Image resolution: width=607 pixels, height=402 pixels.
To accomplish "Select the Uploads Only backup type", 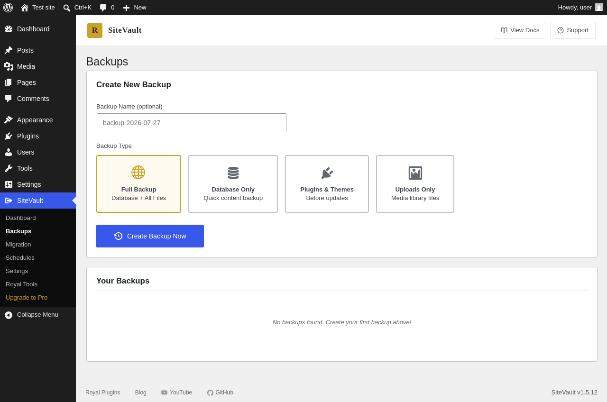I will pyautogui.click(x=415, y=184).
